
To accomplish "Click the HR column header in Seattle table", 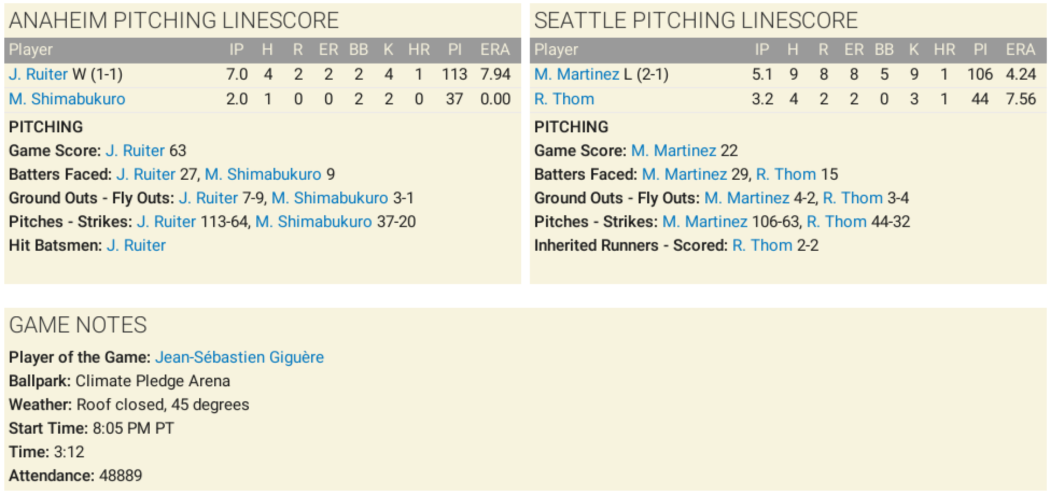I will pyautogui.click(x=944, y=49).
